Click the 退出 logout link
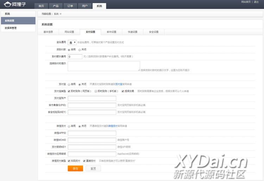The image size is (264, 181). [256, 2]
